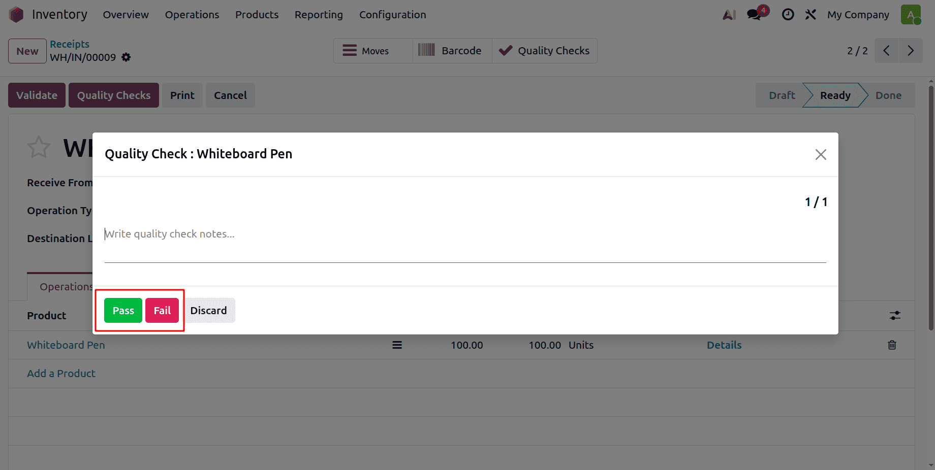Viewport: 935px width, 470px height.
Task: Close the Quality Check dialog
Action: click(x=821, y=154)
